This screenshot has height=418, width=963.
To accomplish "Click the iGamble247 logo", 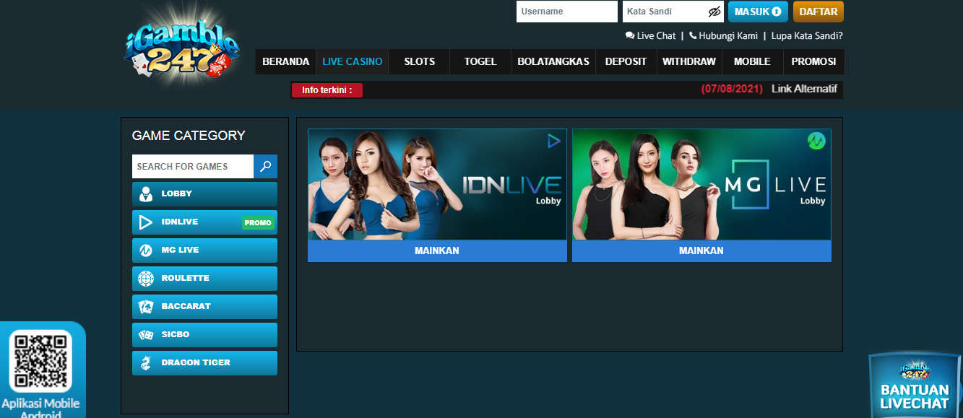I will 181,48.
